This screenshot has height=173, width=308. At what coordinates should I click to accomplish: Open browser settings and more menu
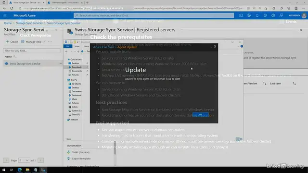pos(304,8)
